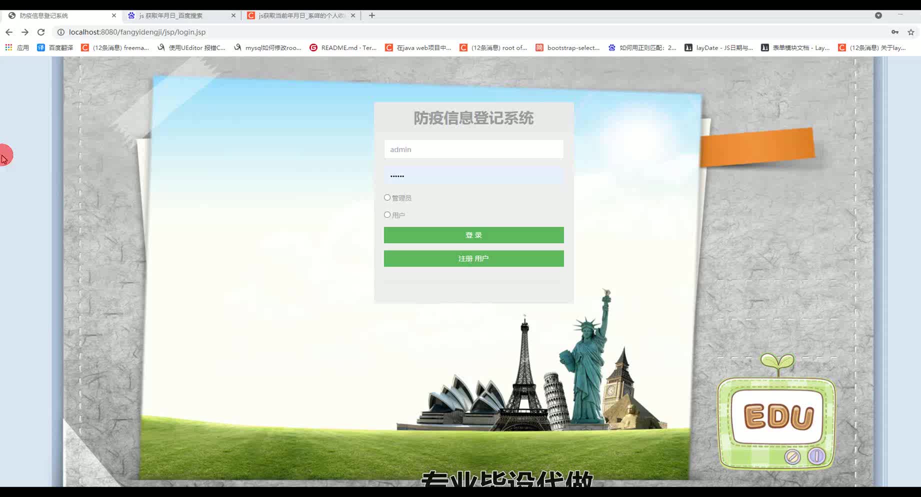Select the 用户 radio button

pyautogui.click(x=387, y=214)
